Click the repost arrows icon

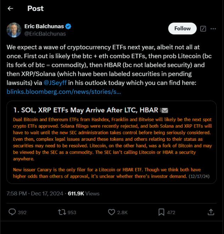coord(62,212)
